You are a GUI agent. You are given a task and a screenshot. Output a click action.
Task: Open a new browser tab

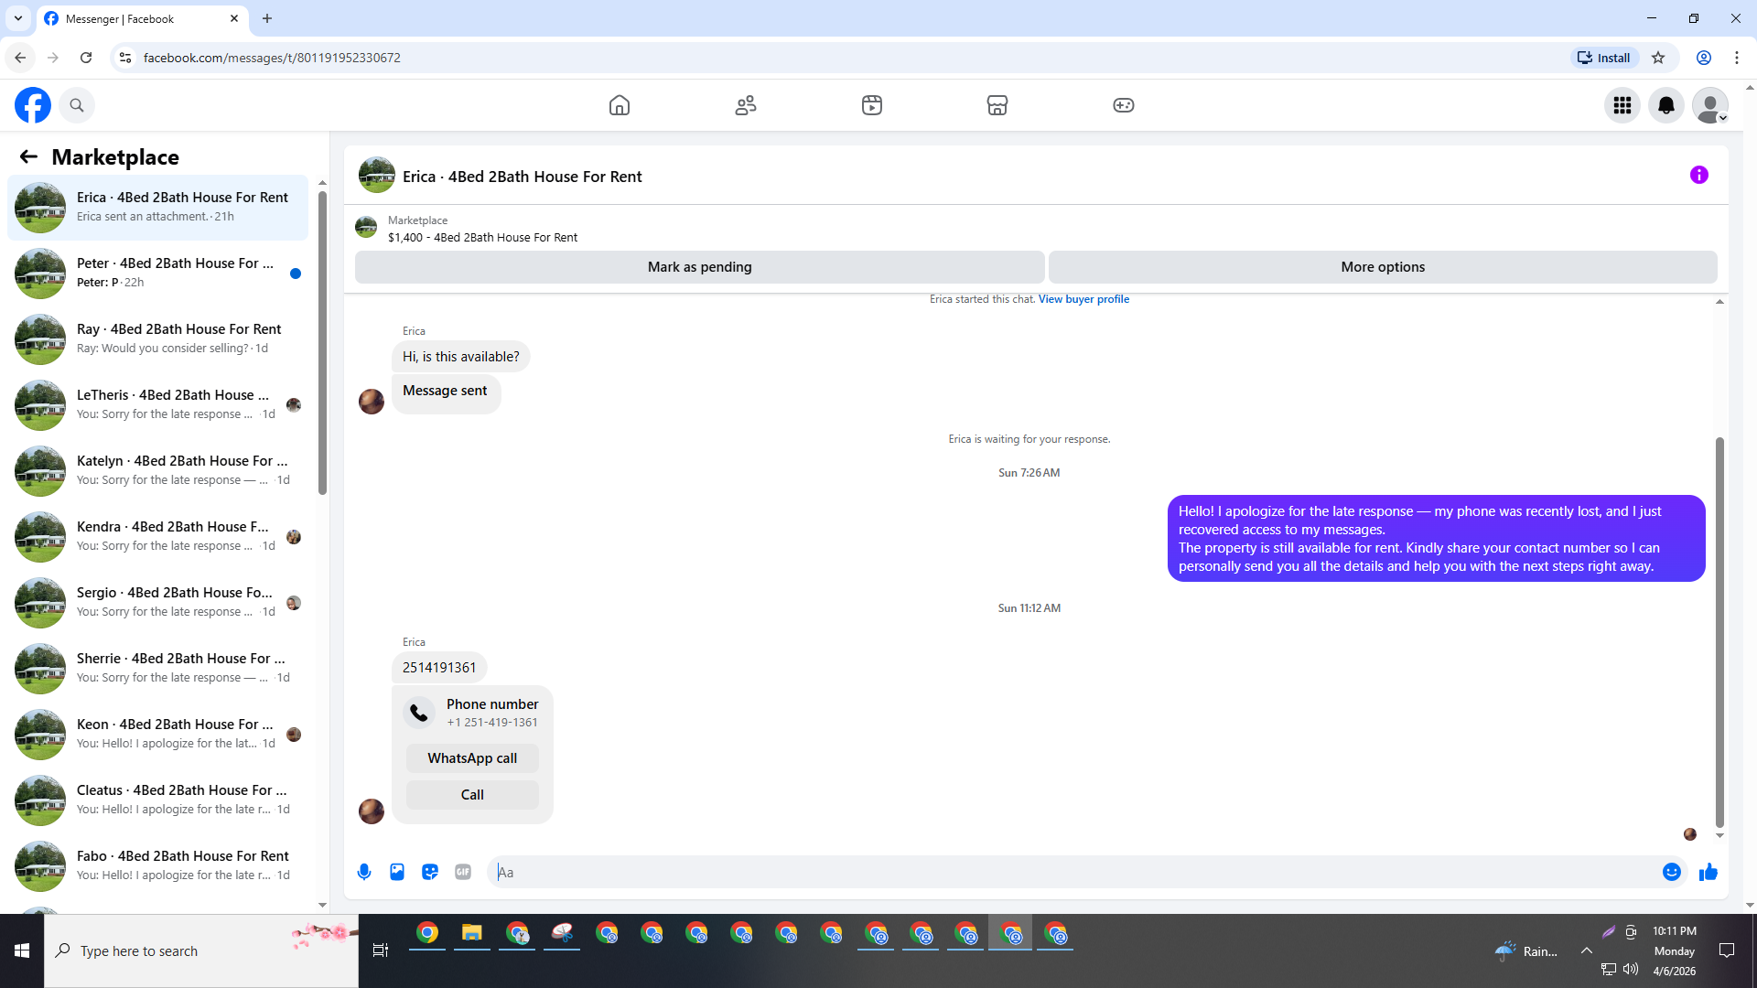[x=267, y=18]
